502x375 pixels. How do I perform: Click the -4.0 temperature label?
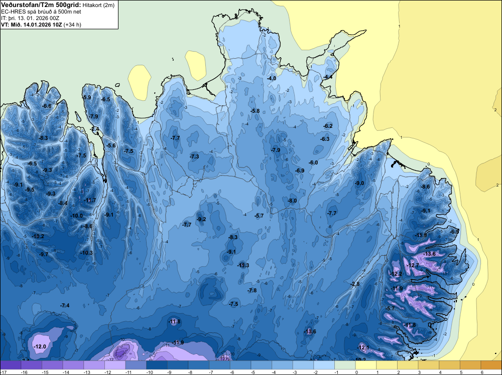tap(272, 78)
